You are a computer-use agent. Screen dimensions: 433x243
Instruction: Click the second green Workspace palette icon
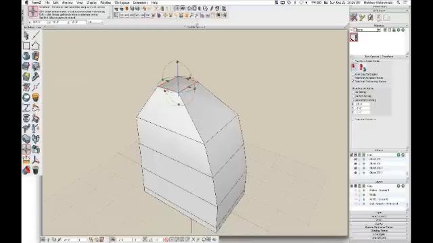[363, 18]
